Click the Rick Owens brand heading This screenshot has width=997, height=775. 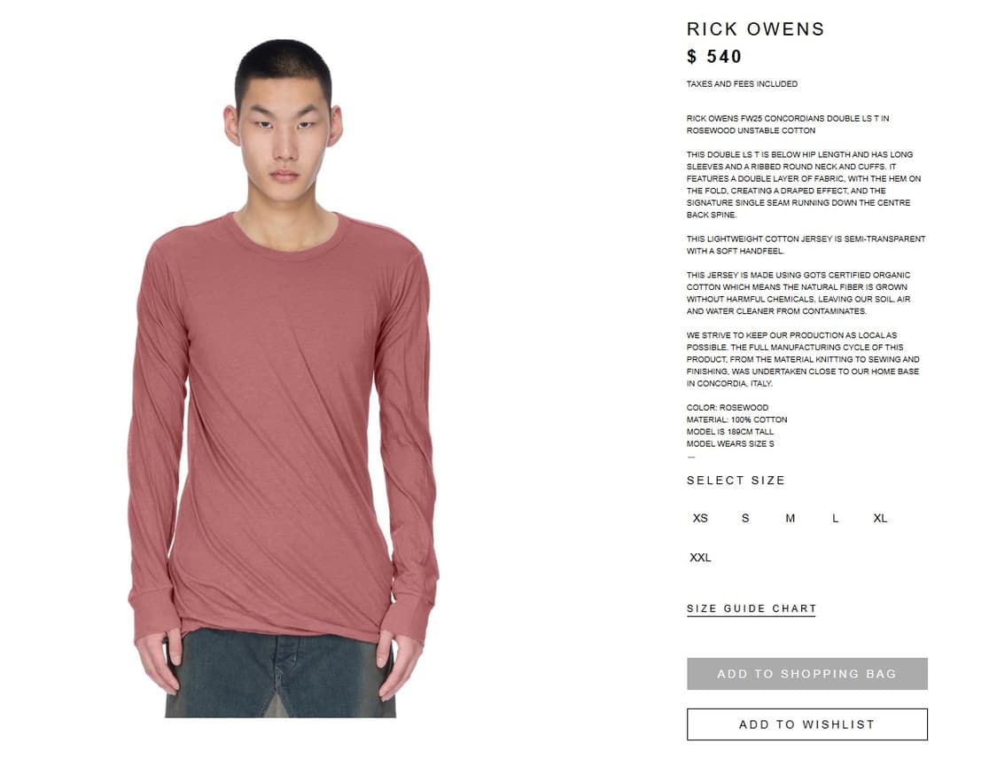[x=755, y=29]
